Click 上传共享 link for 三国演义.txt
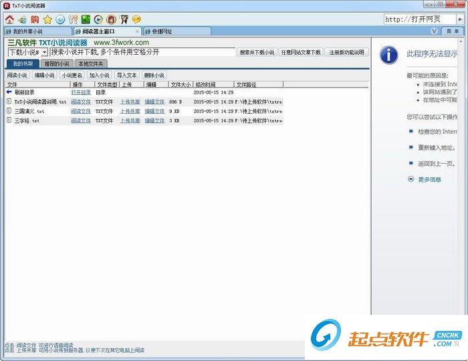Screen dimensions: 468x361 (130, 111)
